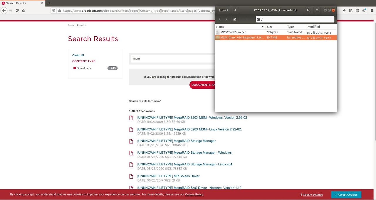Click the Firefox forward arrow button
Screen dimensions: 376x200
(x=11, y=10)
